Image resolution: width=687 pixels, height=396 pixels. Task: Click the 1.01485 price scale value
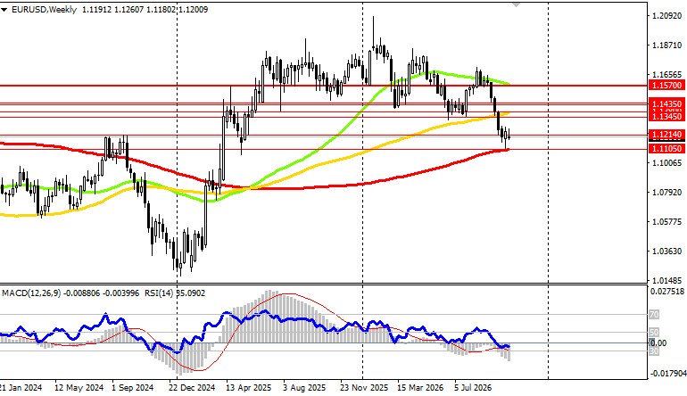tap(666, 280)
